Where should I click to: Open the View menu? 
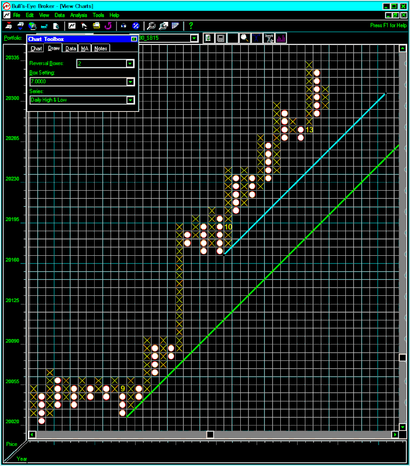pyautogui.click(x=44, y=15)
